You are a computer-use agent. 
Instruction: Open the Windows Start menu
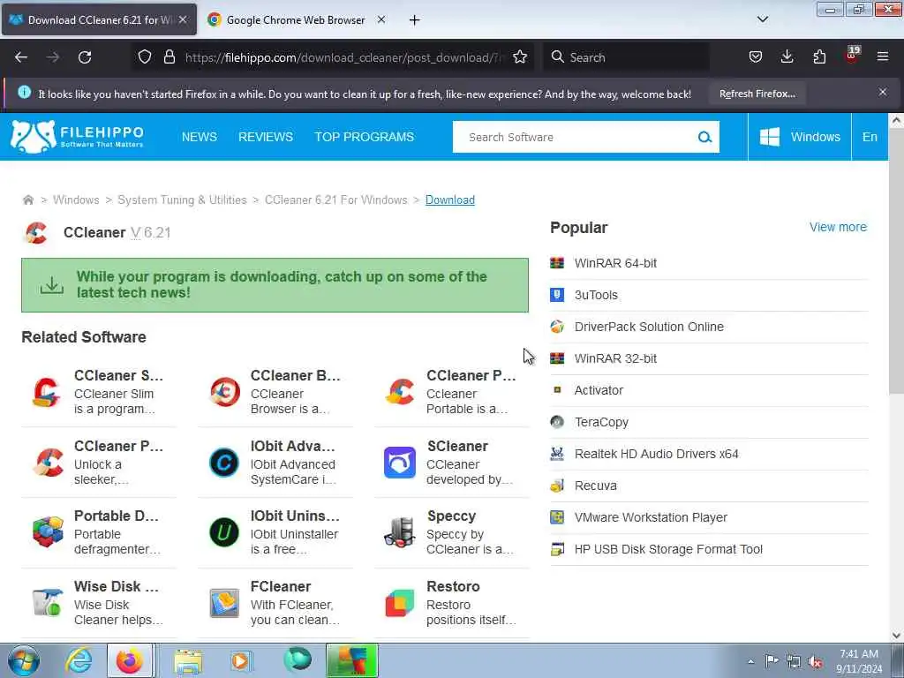tap(24, 660)
